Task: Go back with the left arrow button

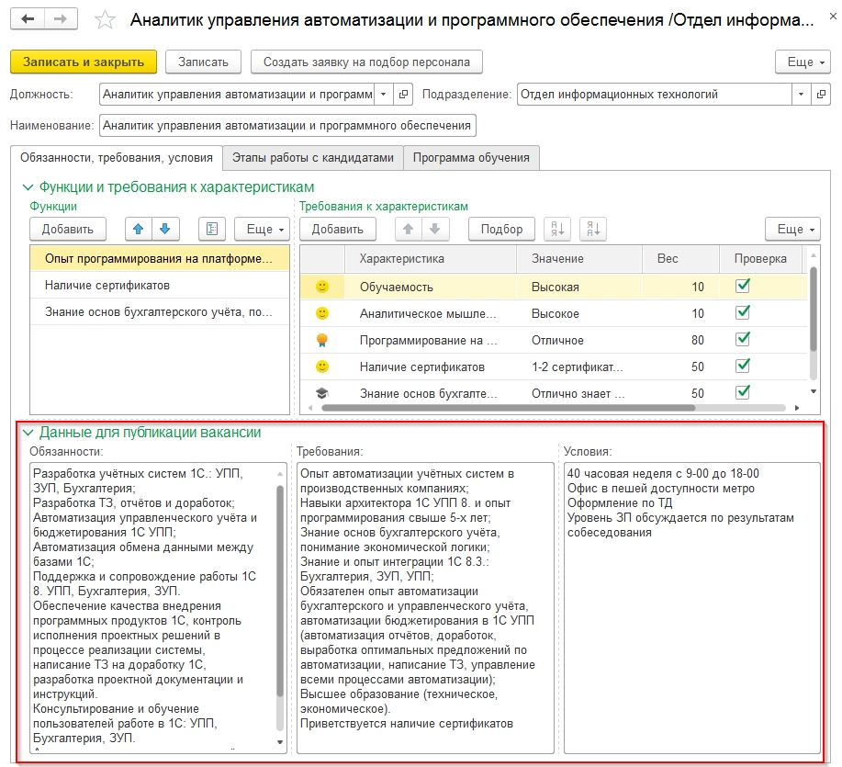Action: (28, 19)
